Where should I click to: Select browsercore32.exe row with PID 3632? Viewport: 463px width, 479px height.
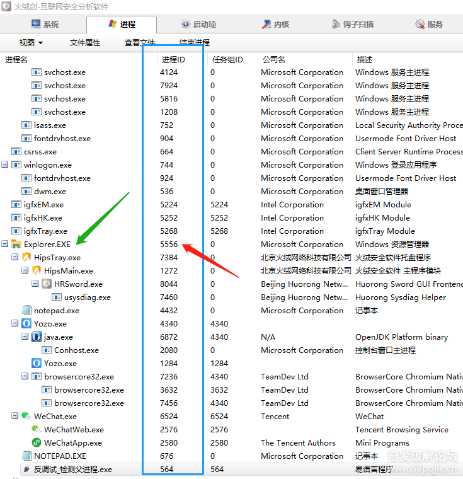click(x=232, y=390)
